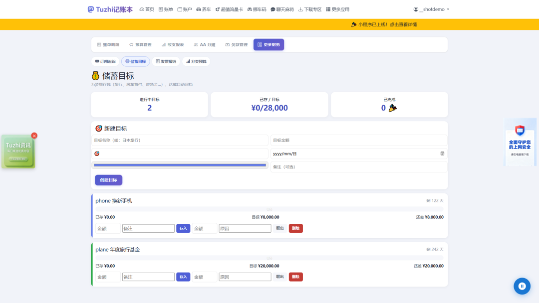Open 下载专区 download section
Viewport: 539px width, 303px height.
310,9
